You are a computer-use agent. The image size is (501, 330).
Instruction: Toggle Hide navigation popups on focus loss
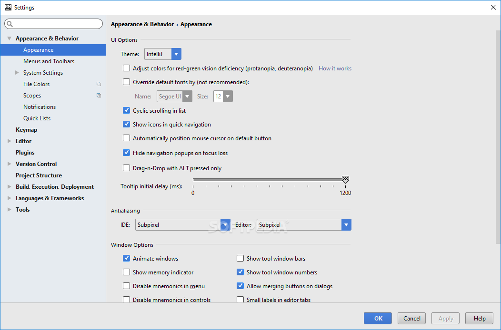127,153
